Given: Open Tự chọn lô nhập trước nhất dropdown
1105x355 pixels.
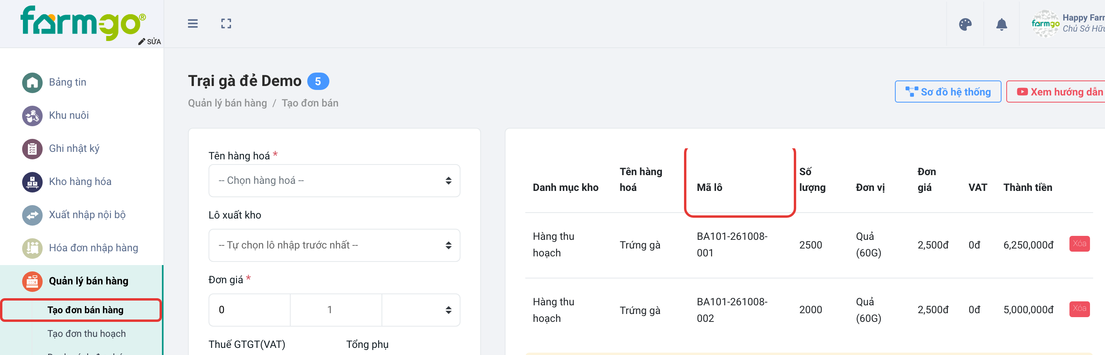Looking at the screenshot, I should pos(334,245).
